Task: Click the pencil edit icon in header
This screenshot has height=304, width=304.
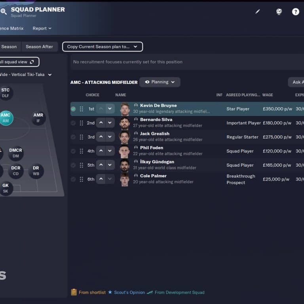Action: 258,12
